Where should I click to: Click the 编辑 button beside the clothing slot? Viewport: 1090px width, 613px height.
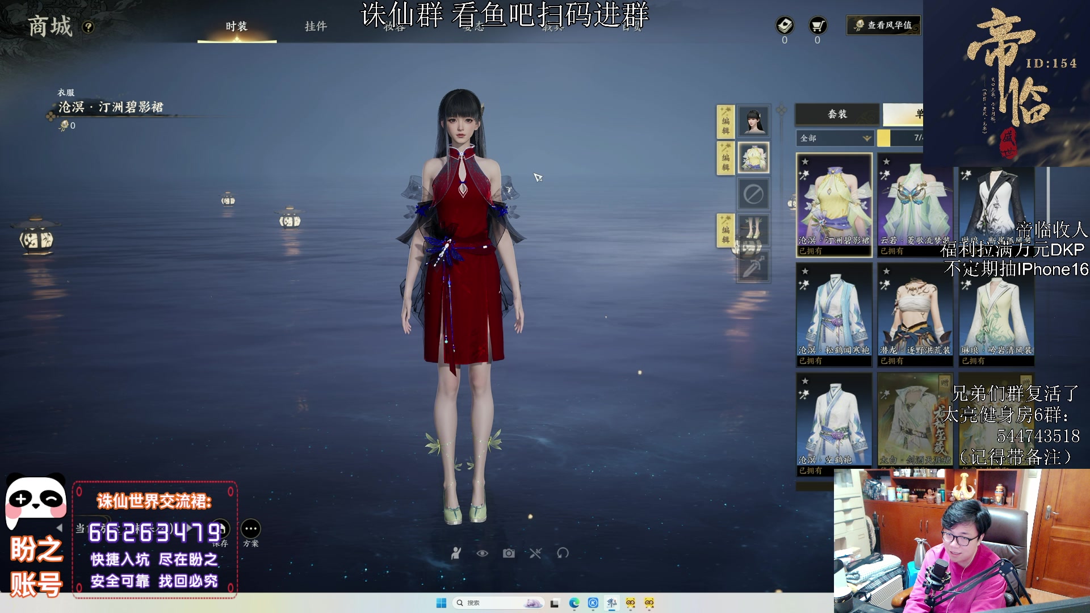click(726, 158)
